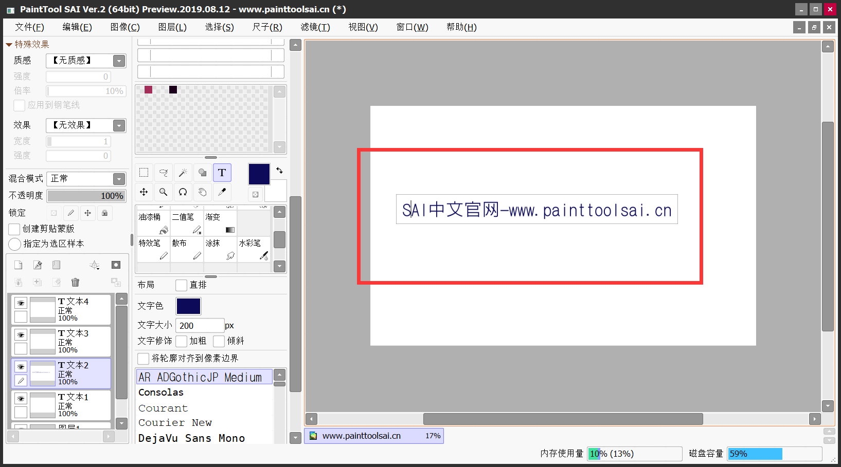Image resolution: width=841 pixels, height=467 pixels.
Task: Select the hand pan tool
Action: coord(203,192)
